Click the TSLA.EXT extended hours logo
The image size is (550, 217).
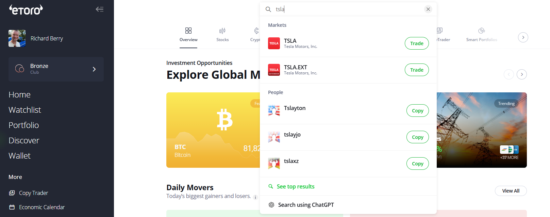[274, 70]
